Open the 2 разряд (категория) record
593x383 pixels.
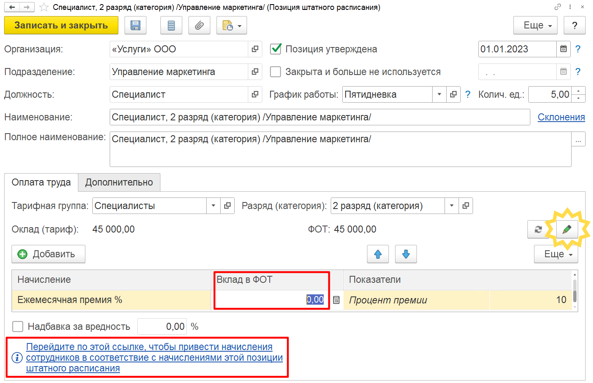point(466,206)
